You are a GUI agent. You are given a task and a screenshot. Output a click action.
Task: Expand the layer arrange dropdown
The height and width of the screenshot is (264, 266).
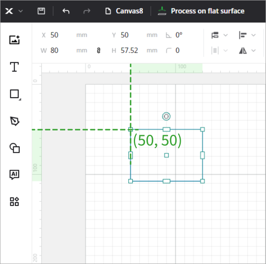[220, 35]
